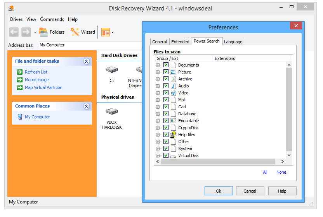Open the navigation history dropdown arrow
Viewport: 323px width, 217px height.
coord(35,32)
